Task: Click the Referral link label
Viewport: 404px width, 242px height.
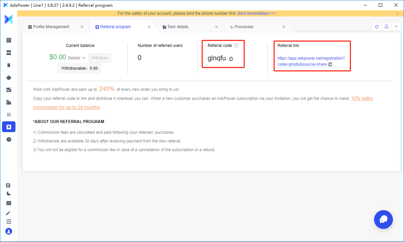Action: (x=288, y=46)
